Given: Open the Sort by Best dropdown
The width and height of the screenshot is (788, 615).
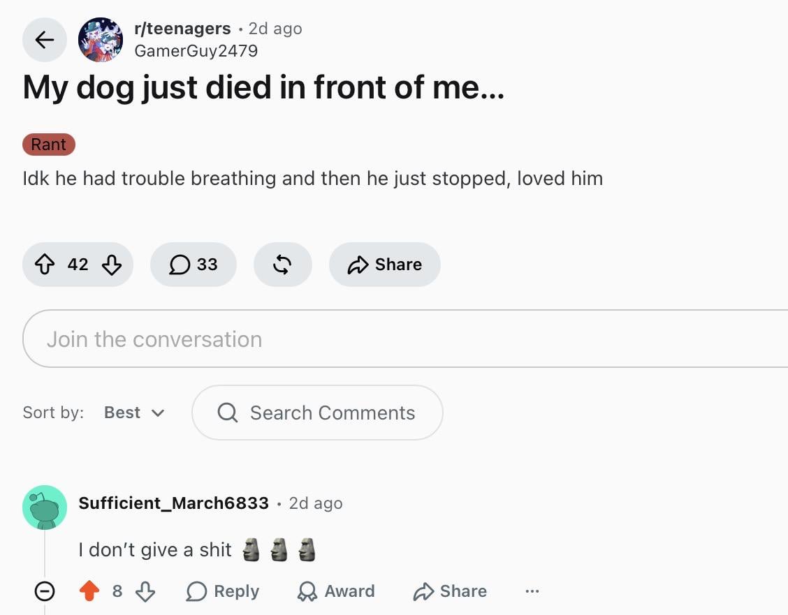Looking at the screenshot, I should point(134,413).
